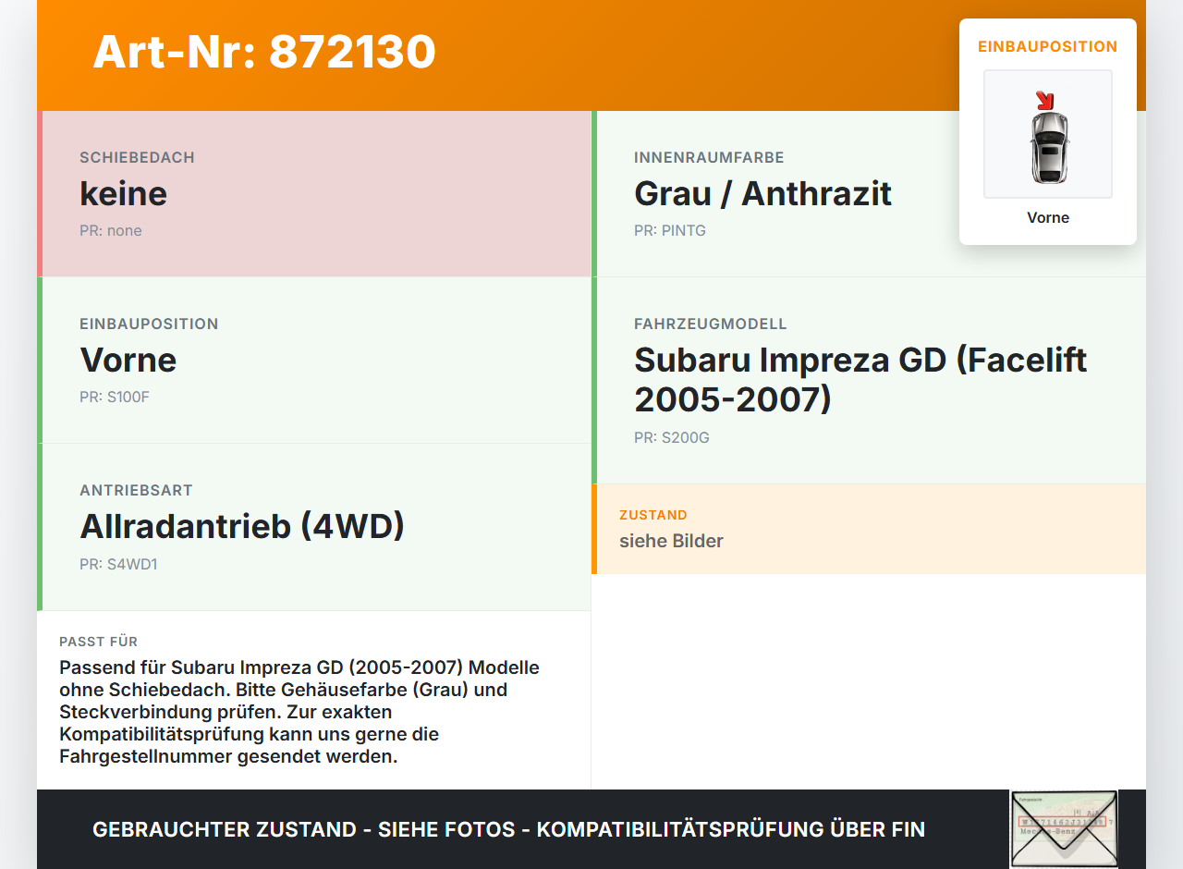Select the Innenraumfarbe Grau / Anthrazit card
The image size is (1183, 869).
(x=869, y=194)
